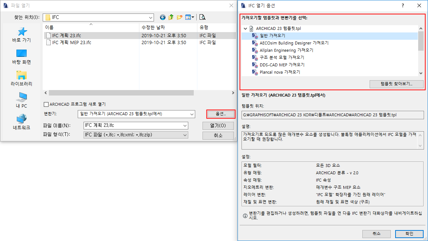Create new folder toolbar icon
This screenshot has height=241, width=428.
point(179,18)
